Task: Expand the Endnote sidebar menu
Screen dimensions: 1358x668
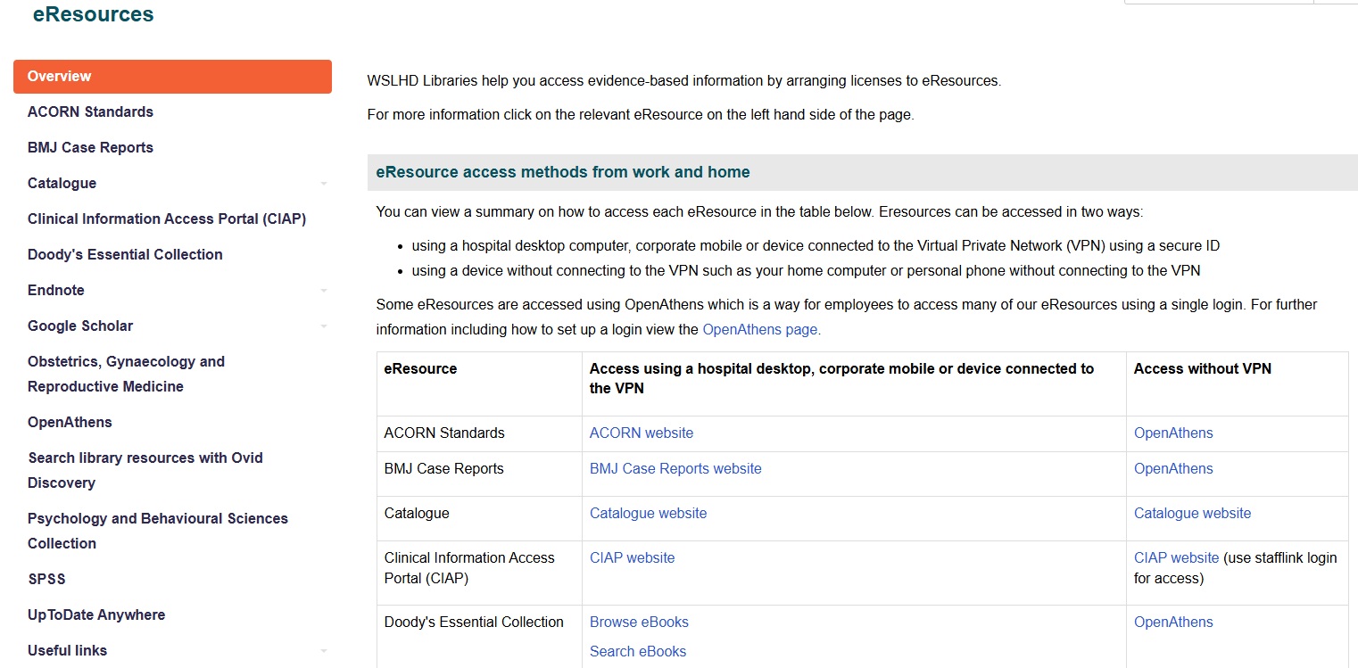Action: pyautogui.click(x=323, y=290)
